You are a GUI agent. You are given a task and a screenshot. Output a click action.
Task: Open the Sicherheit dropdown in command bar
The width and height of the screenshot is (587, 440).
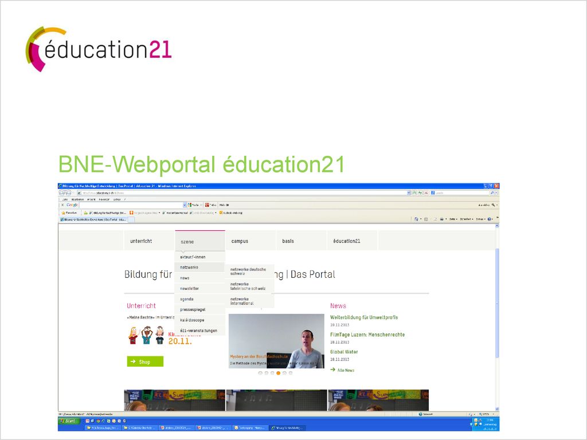click(x=467, y=219)
